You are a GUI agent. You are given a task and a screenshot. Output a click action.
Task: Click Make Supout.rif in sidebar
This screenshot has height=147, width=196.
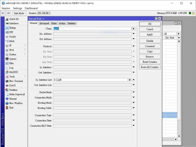[x=17, y=94]
